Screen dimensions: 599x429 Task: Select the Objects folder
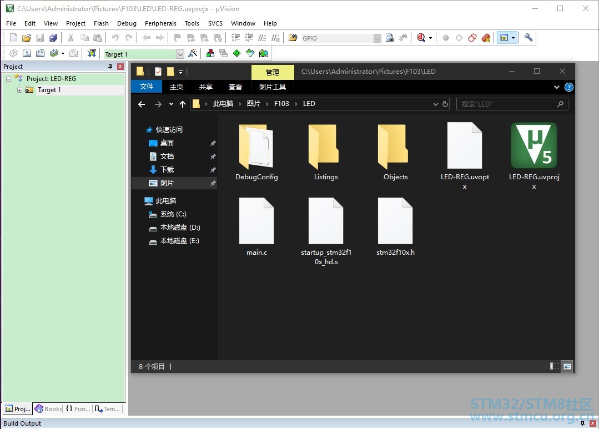pyautogui.click(x=395, y=152)
